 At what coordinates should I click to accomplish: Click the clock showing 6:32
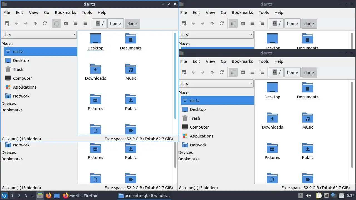click(x=350, y=196)
